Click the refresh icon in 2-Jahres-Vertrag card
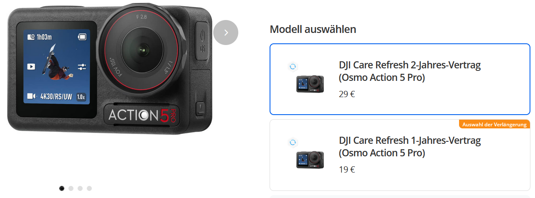535x198 pixels. pos(293,67)
